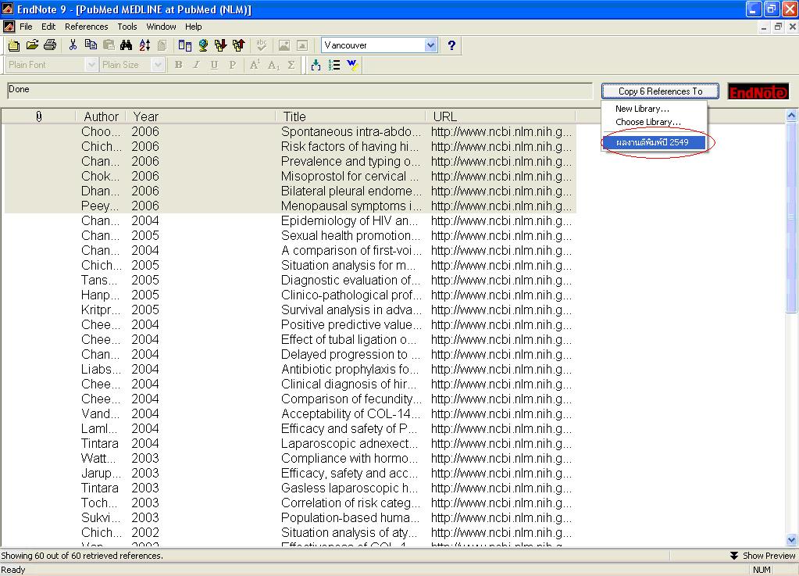Open the Plain Size dropdown
Image resolution: width=799 pixels, height=576 pixels.
click(158, 65)
